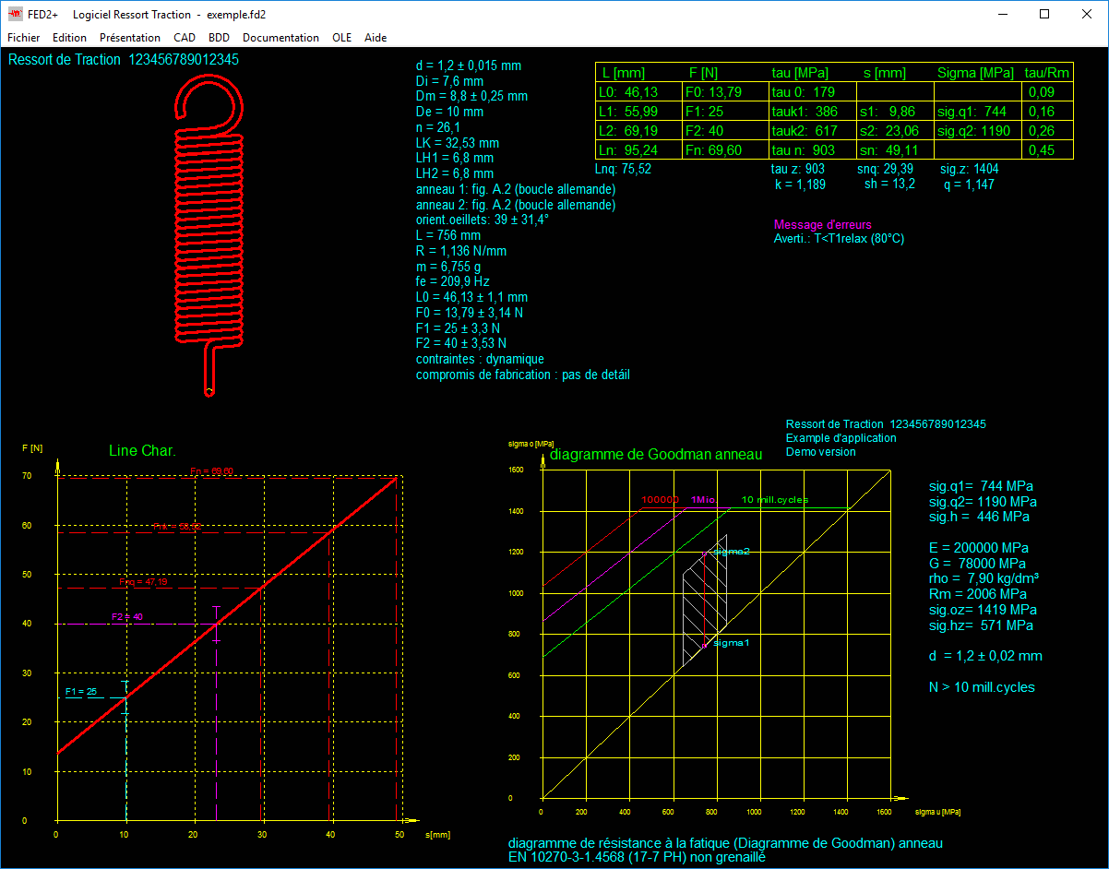The image size is (1109, 869).
Task: Open the Edition menu
Action: coord(69,38)
